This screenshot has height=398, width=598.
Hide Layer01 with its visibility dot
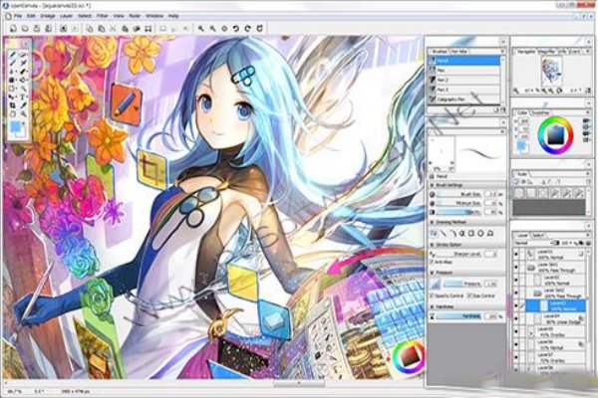[516, 254]
